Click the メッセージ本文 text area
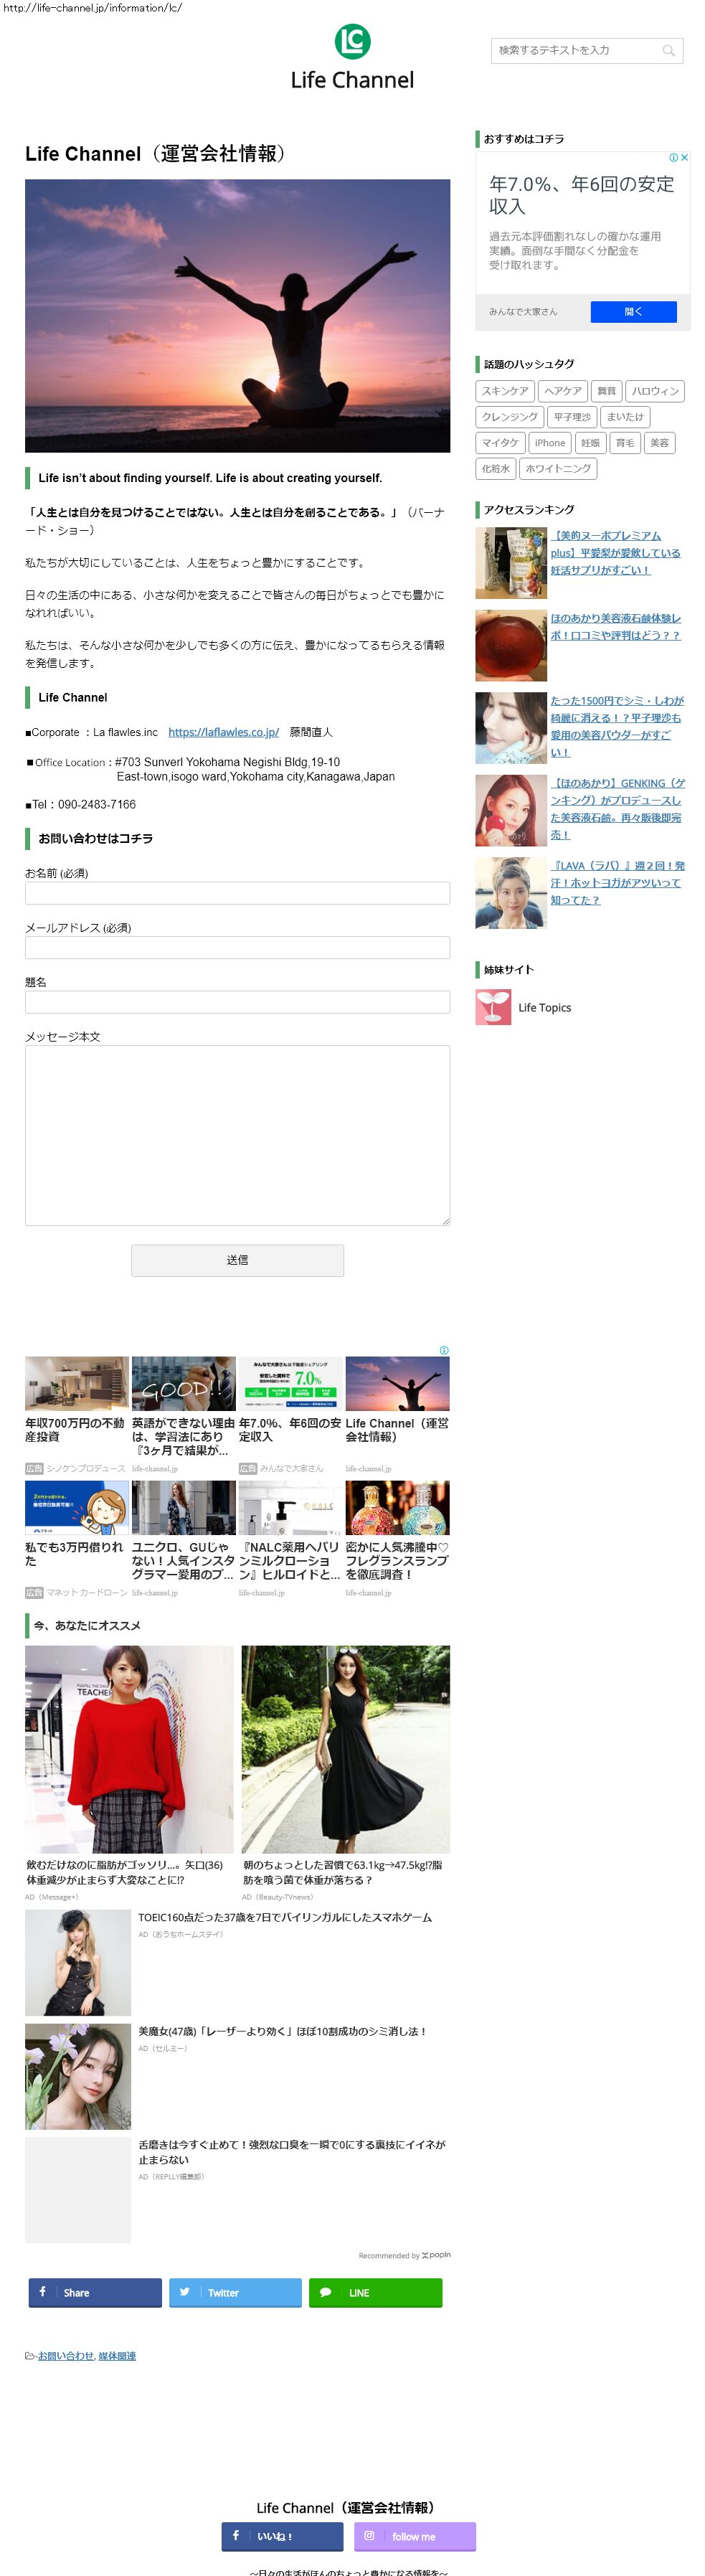This screenshot has width=705, height=2576. (x=237, y=1135)
